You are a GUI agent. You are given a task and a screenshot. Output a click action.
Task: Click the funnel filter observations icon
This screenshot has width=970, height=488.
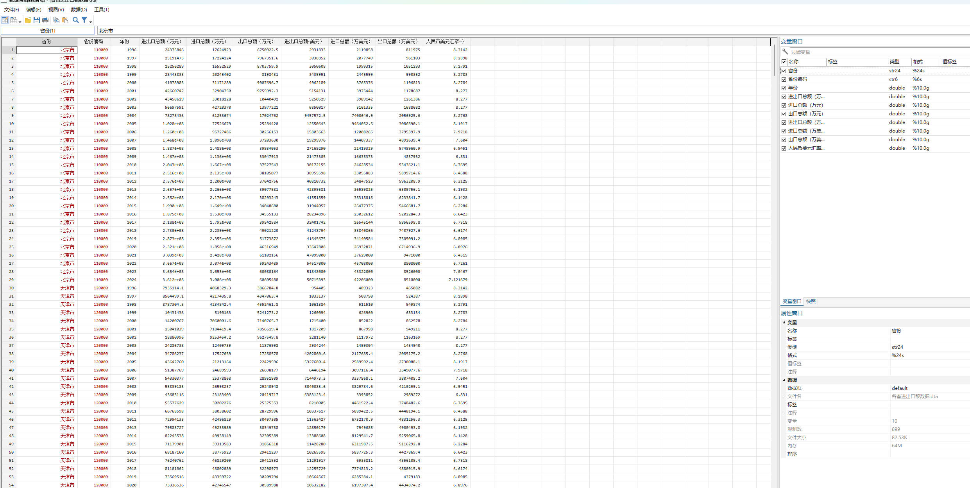pos(84,20)
